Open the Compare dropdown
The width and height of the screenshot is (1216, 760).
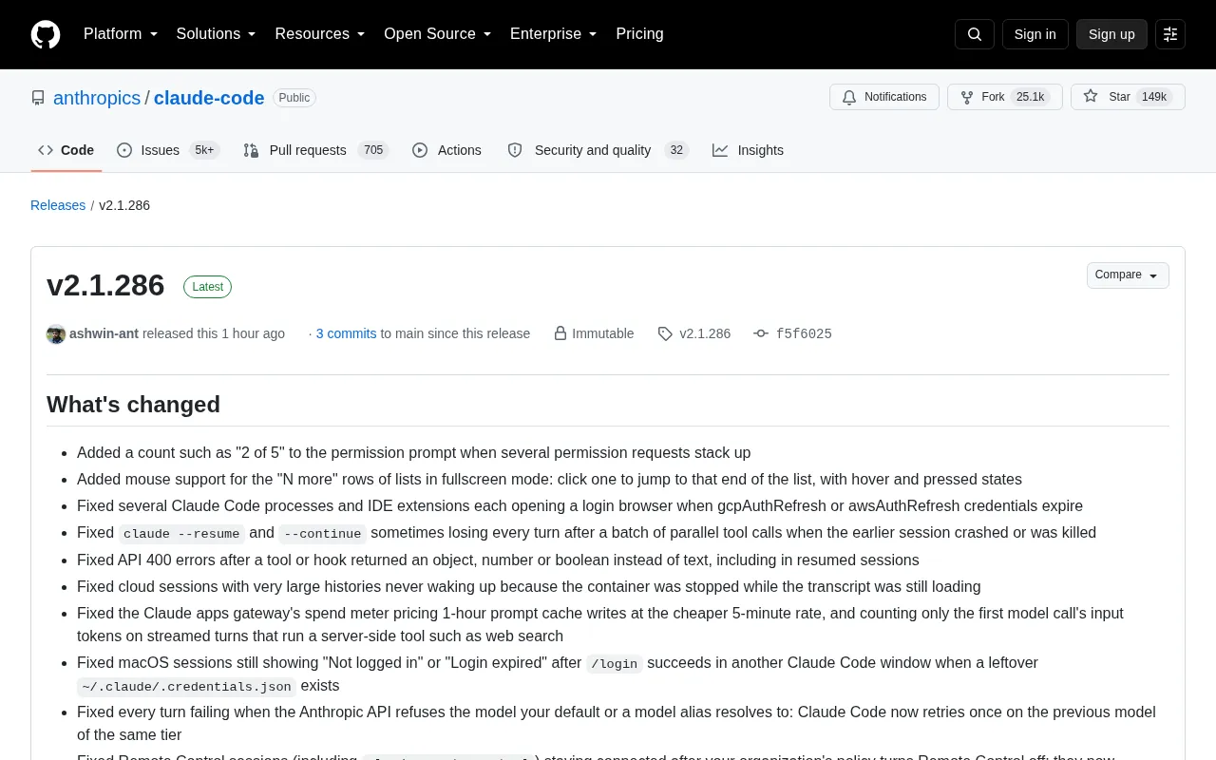click(1128, 275)
